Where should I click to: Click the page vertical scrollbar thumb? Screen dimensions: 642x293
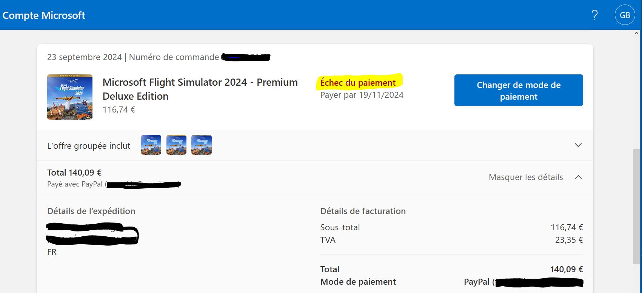coord(636,207)
